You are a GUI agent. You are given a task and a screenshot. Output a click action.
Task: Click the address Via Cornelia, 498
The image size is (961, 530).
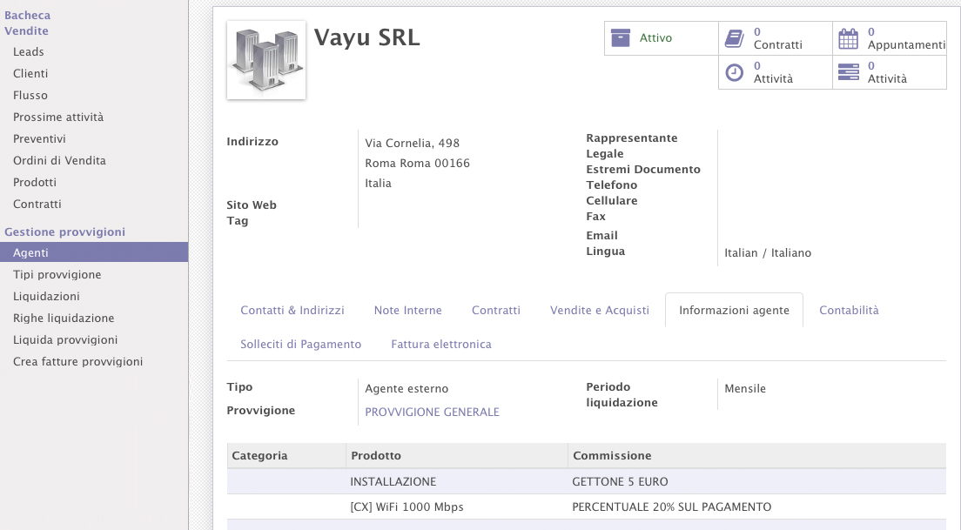[412, 143]
